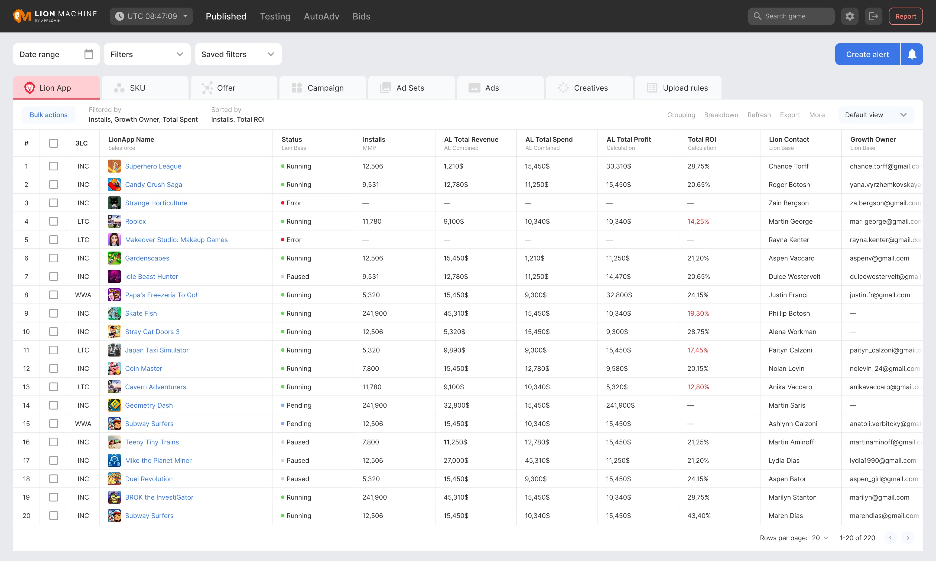936x561 pixels.
Task: Open the UTC time zone dropdown
Action: (x=151, y=16)
